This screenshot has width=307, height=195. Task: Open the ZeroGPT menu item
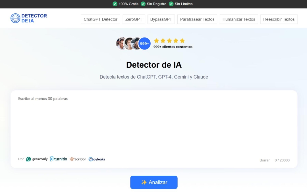134,19
